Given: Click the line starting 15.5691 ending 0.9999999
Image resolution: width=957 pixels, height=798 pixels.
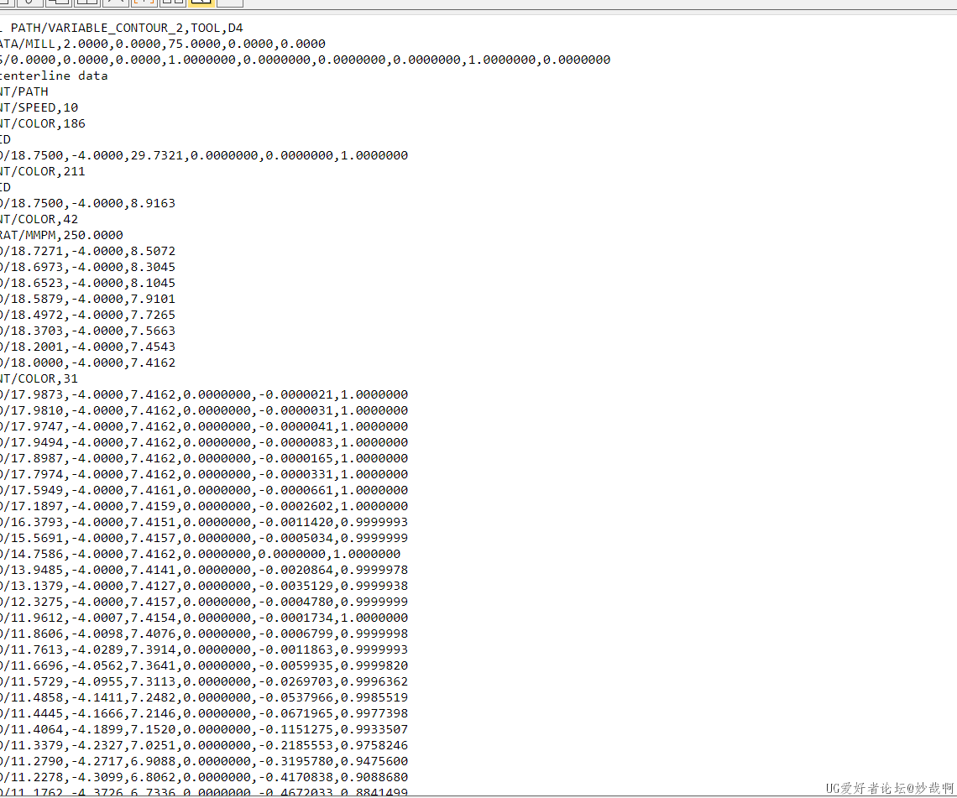Looking at the screenshot, I should pyautogui.click(x=204, y=538).
